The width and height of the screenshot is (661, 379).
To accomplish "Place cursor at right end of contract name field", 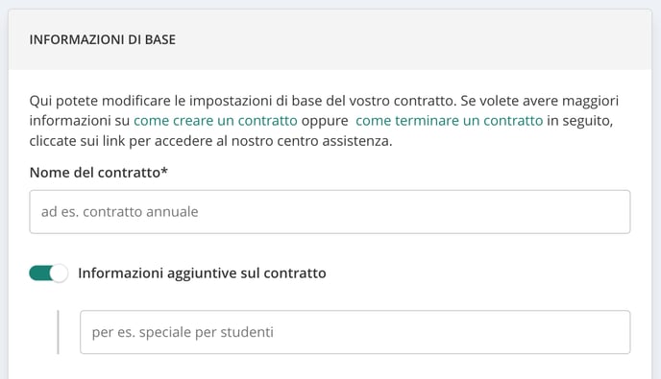I will click(x=620, y=212).
